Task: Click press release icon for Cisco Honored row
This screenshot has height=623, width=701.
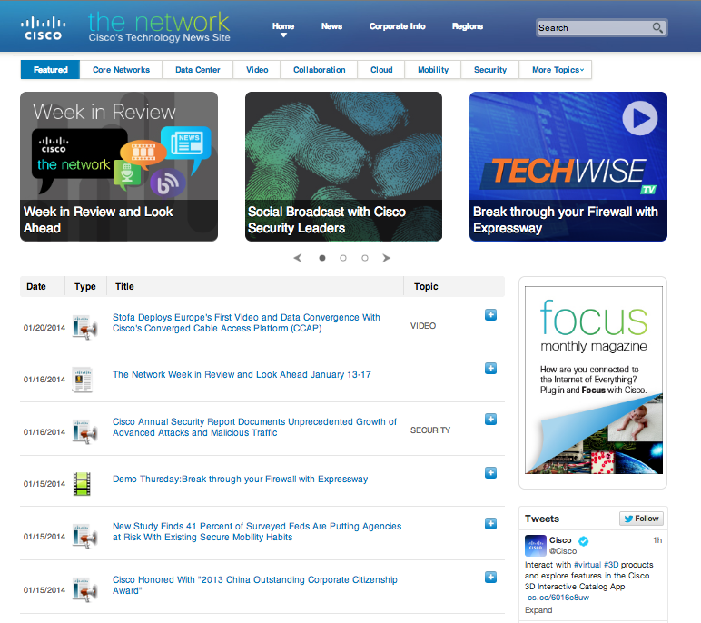Action: click(x=84, y=590)
